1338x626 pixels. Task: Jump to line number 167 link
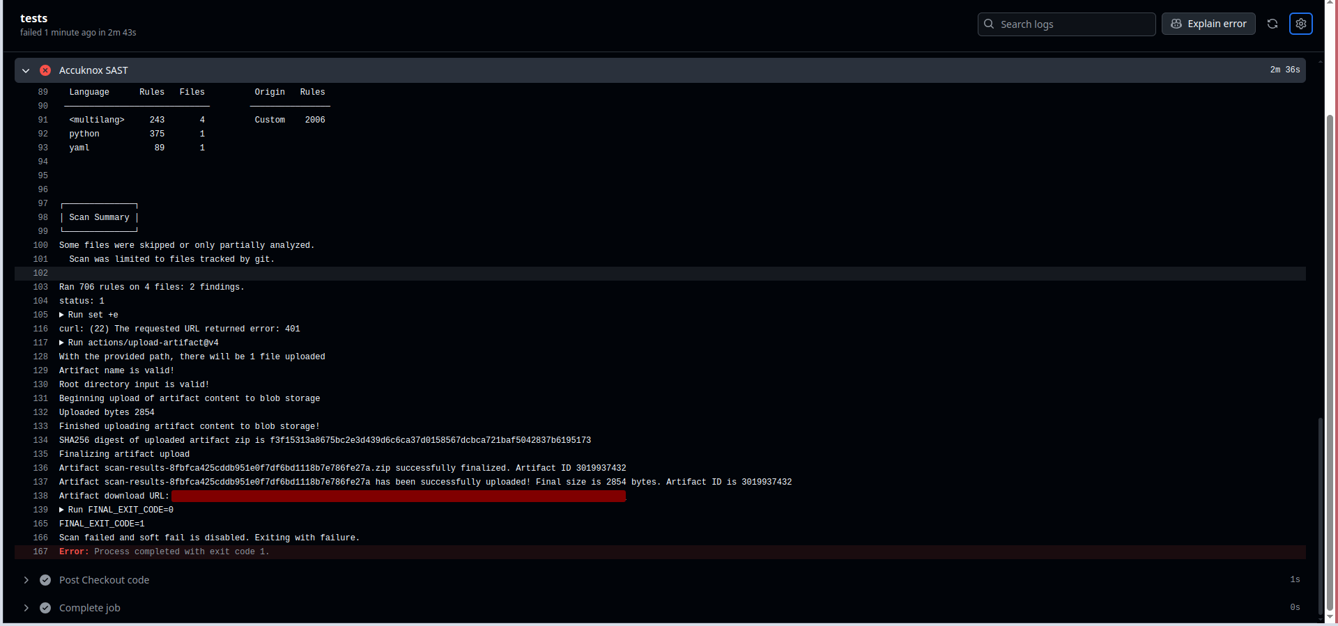(x=40, y=551)
